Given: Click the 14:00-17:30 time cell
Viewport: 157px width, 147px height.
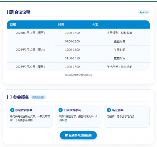Looking at the screenshot, I should pyautogui.click(x=72, y=58).
